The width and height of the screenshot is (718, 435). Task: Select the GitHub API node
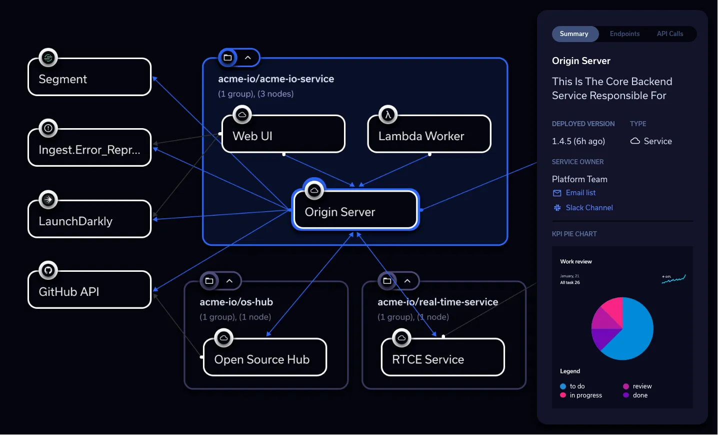click(89, 290)
